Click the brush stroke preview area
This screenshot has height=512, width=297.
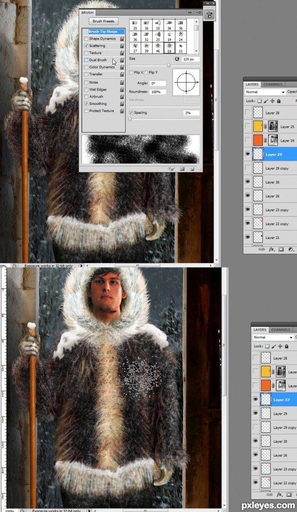coord(141,149)
